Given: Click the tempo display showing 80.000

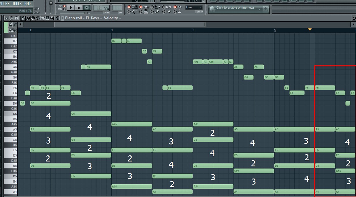Looking at the screenshot, I should coord(101,8).
